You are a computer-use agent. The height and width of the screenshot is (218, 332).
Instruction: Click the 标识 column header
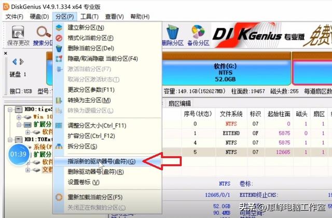(x=255, y=114)
